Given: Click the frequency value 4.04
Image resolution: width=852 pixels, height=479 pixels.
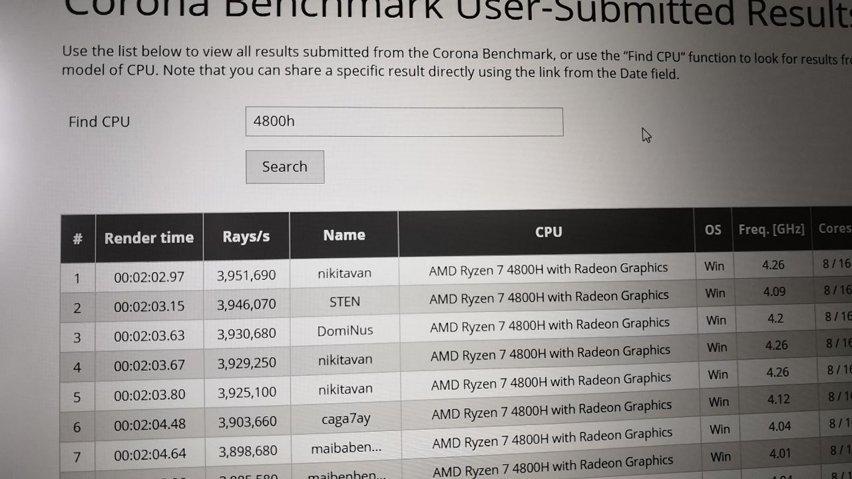Looking at the screenshot, I should coord(779,428).
